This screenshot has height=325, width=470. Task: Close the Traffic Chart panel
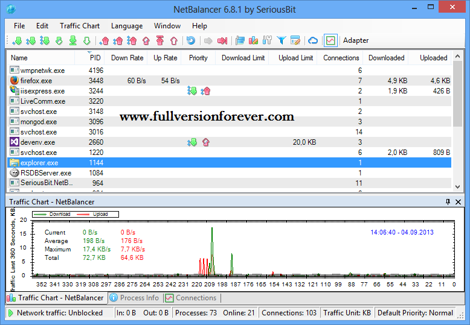pyautogui.click(x=458, y=202)
